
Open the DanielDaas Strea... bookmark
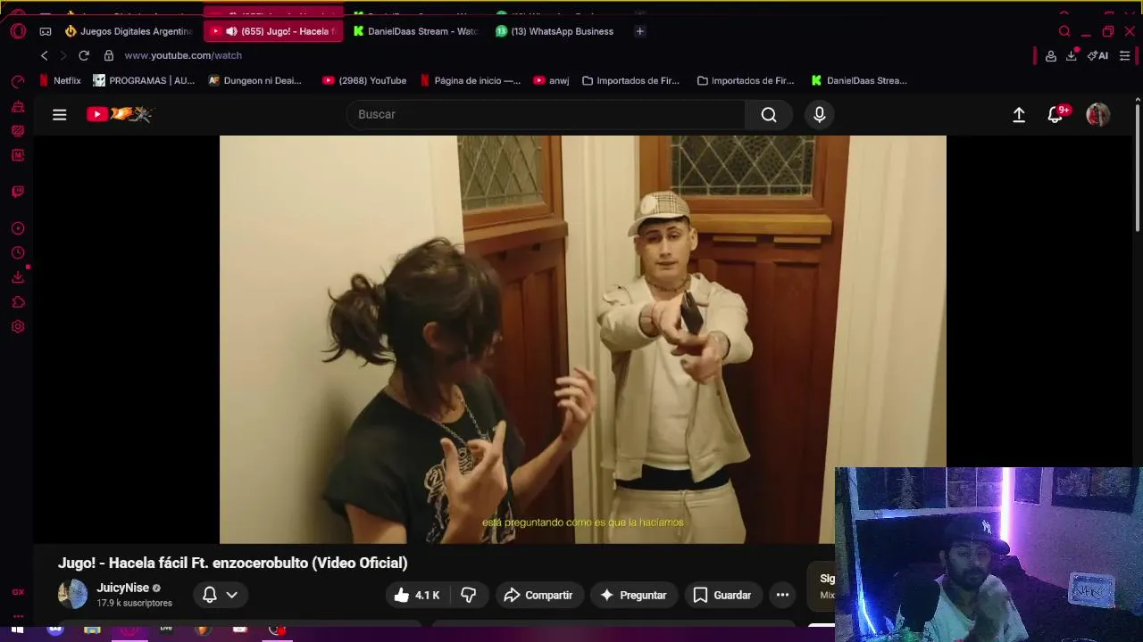click(x=859, y=80)
